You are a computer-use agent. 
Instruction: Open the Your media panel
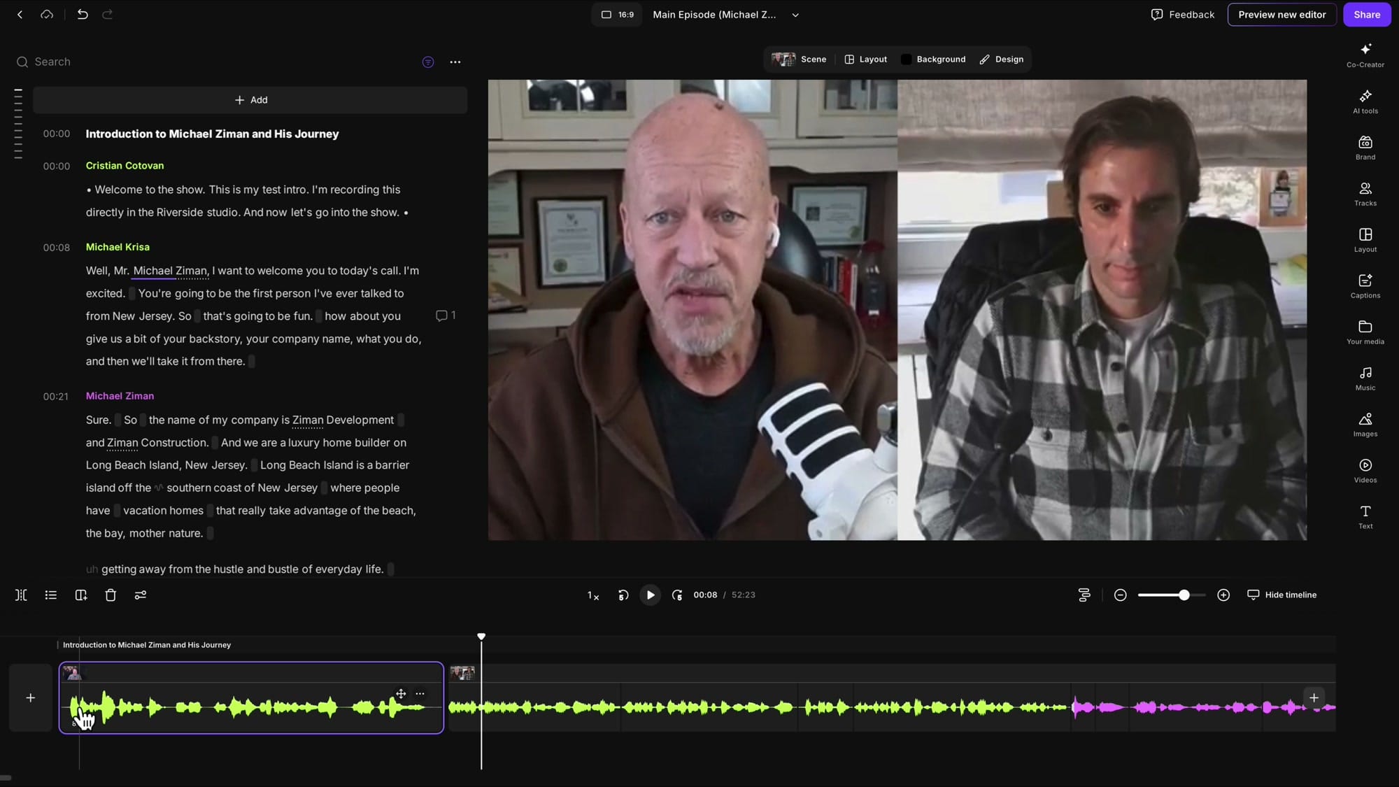(1365, 332)
